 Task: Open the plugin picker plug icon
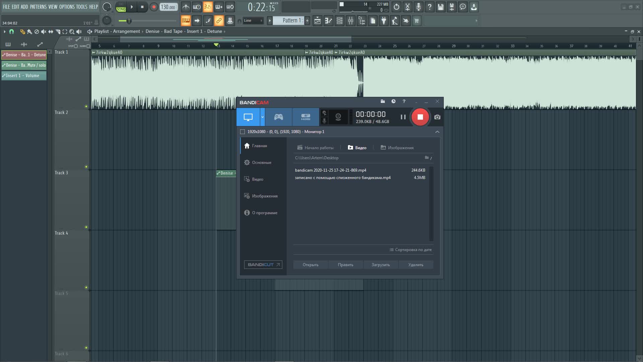pyautogui.click(x=383, y=21)
